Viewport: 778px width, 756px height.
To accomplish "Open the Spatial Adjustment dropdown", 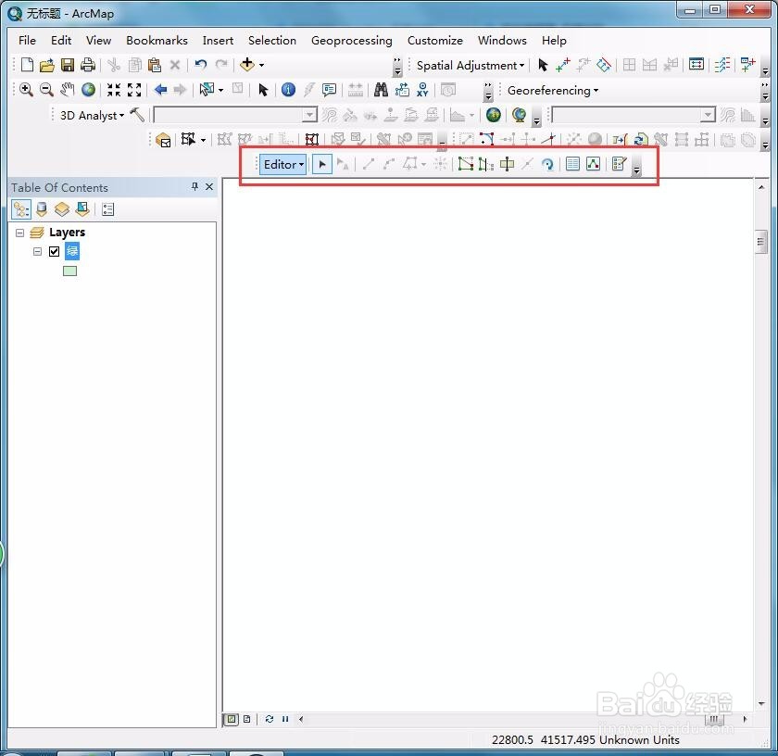I will click(x=470, y=66).
